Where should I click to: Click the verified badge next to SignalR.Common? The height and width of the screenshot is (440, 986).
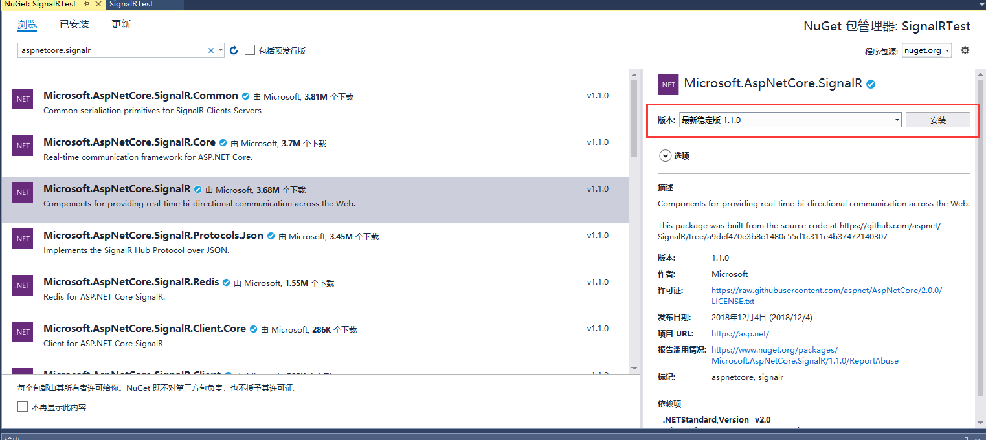(246, 96)
